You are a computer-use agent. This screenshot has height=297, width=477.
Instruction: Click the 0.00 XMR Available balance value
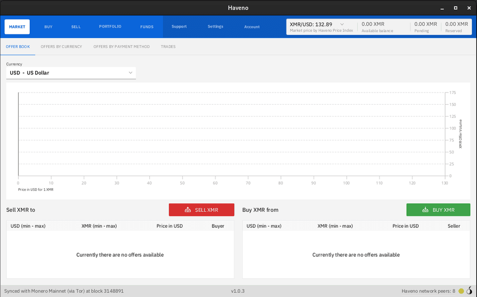[x=373, y=24]
